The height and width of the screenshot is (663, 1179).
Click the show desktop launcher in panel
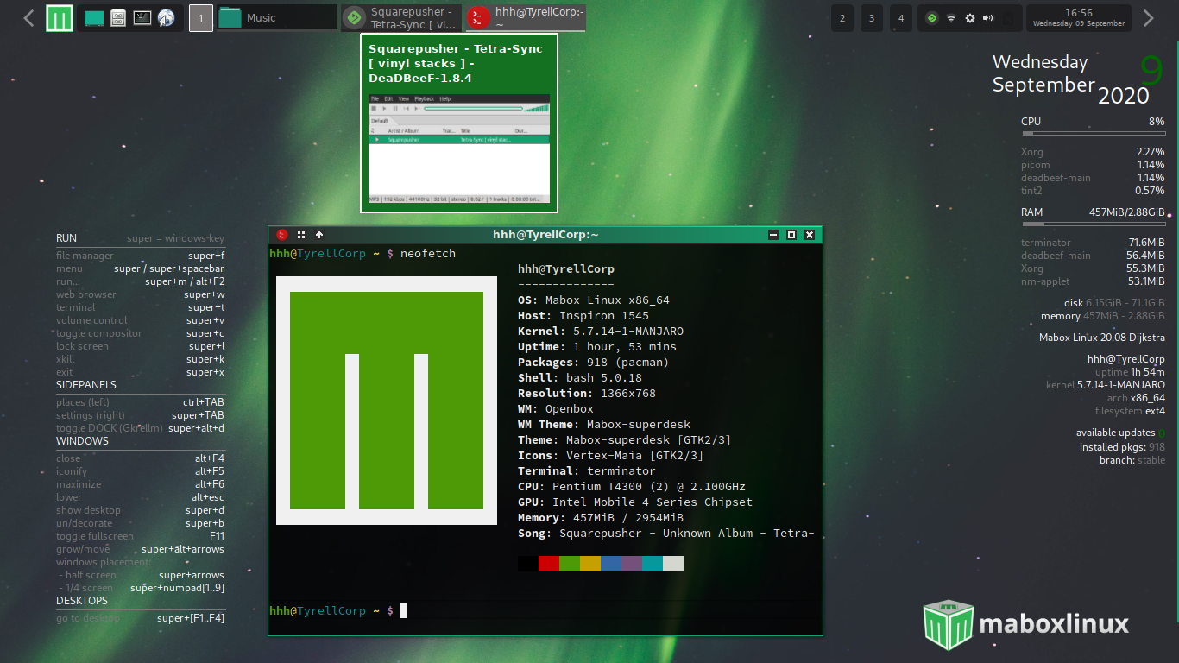tap(94, 17)
